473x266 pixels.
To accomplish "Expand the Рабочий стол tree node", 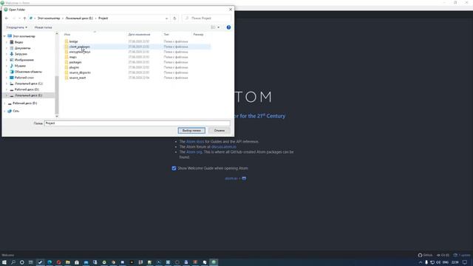I will [x=7, y=78].
